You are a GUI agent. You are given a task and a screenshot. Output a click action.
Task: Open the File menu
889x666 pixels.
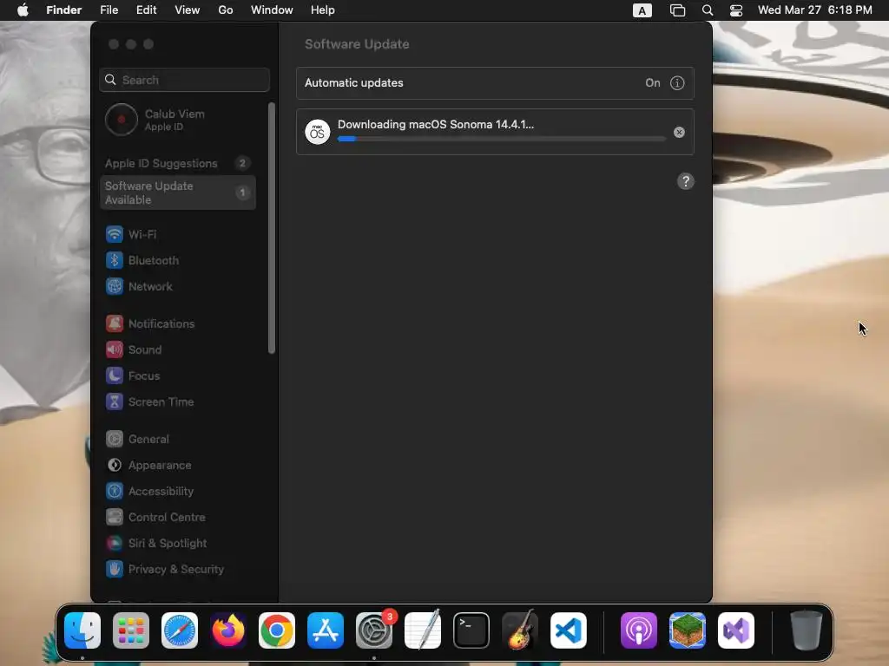point(109,10)
